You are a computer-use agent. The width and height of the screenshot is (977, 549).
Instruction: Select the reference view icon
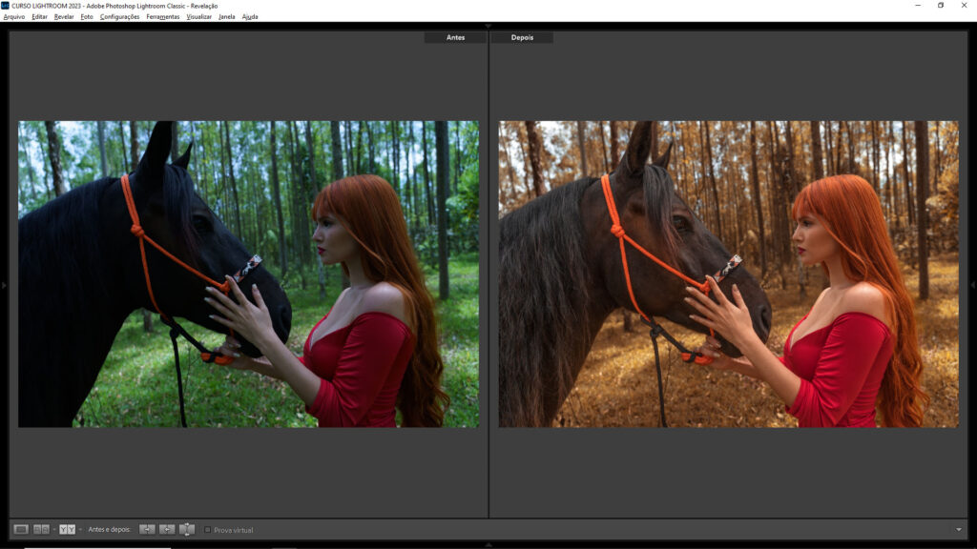pyautogui.click(x=42, y=529)
